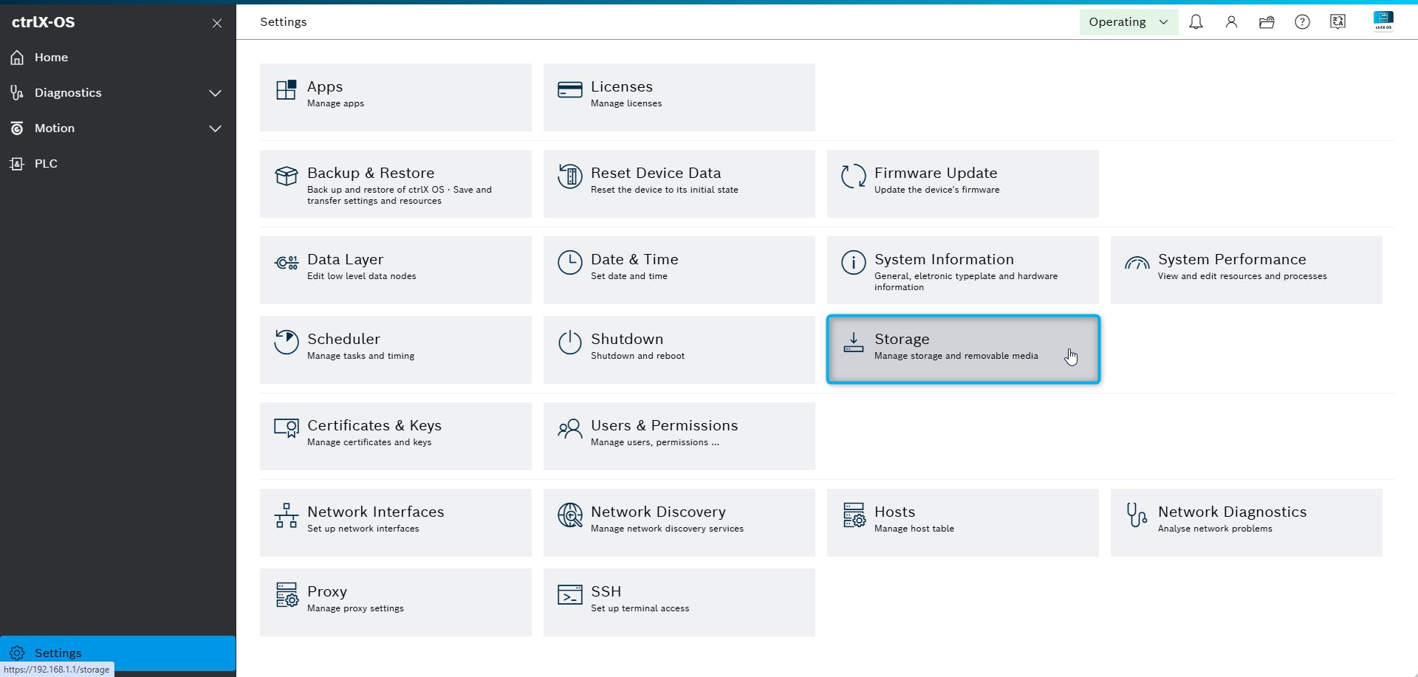Open the user account icon

[x=1231, y=22]
